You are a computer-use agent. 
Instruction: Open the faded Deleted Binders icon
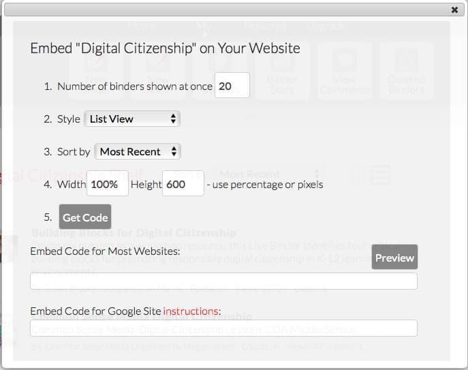pos(406,71)
